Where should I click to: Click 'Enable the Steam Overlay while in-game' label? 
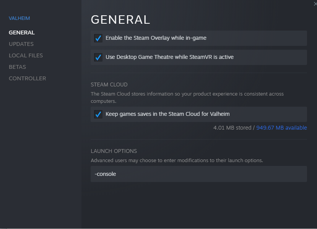click(156, 38)
